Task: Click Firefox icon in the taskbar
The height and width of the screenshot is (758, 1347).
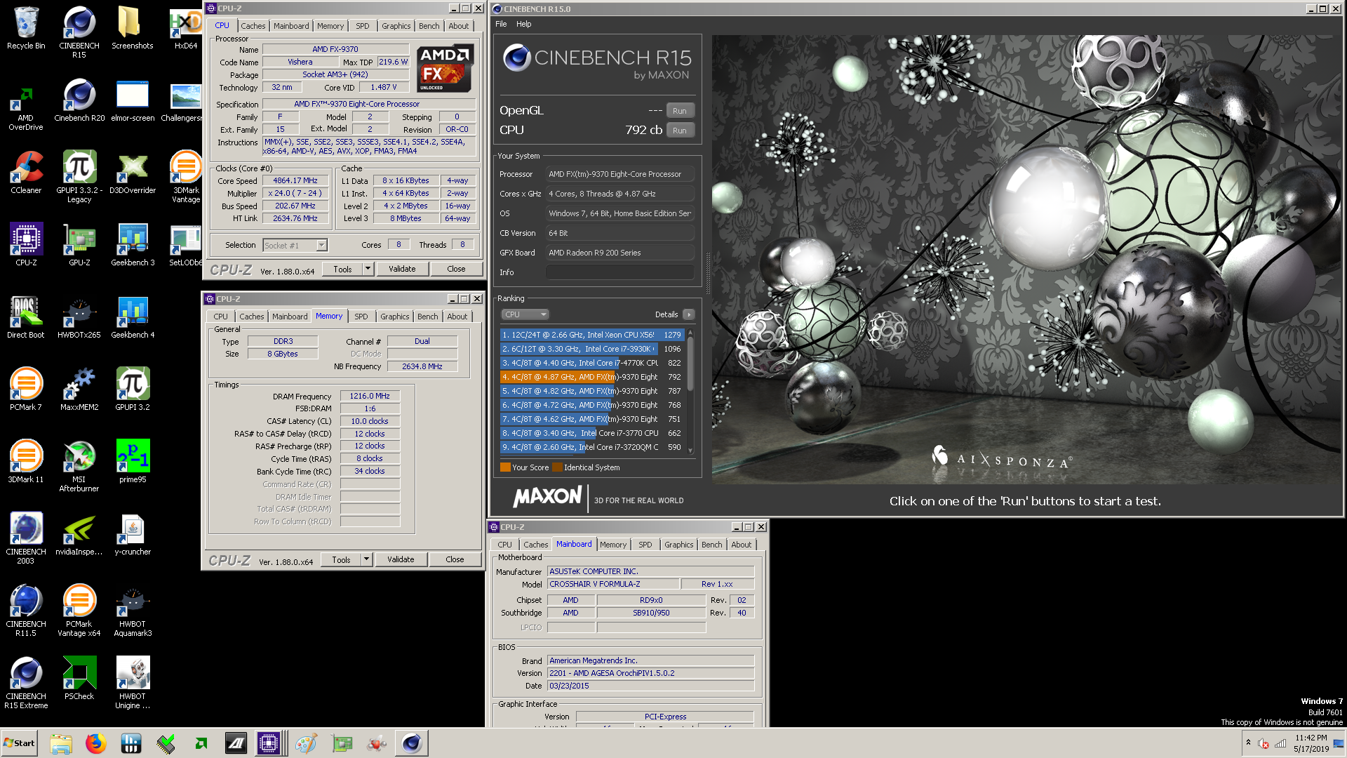Action: [x=96, y=743]
